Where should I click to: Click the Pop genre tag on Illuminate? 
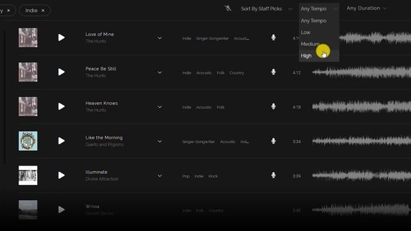coord(186,176)
